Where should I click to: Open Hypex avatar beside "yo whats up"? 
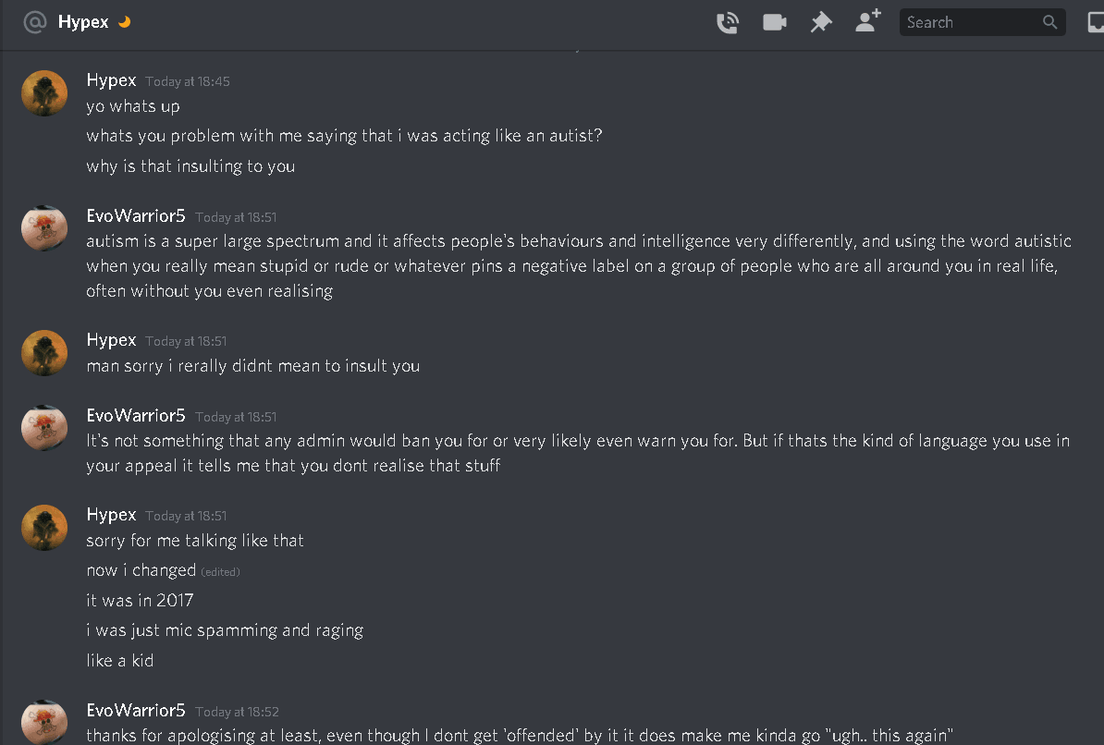(44, 92)
